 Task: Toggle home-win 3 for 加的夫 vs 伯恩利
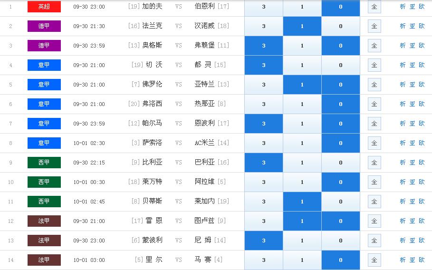pyautogui.click(x=264, y=7)
